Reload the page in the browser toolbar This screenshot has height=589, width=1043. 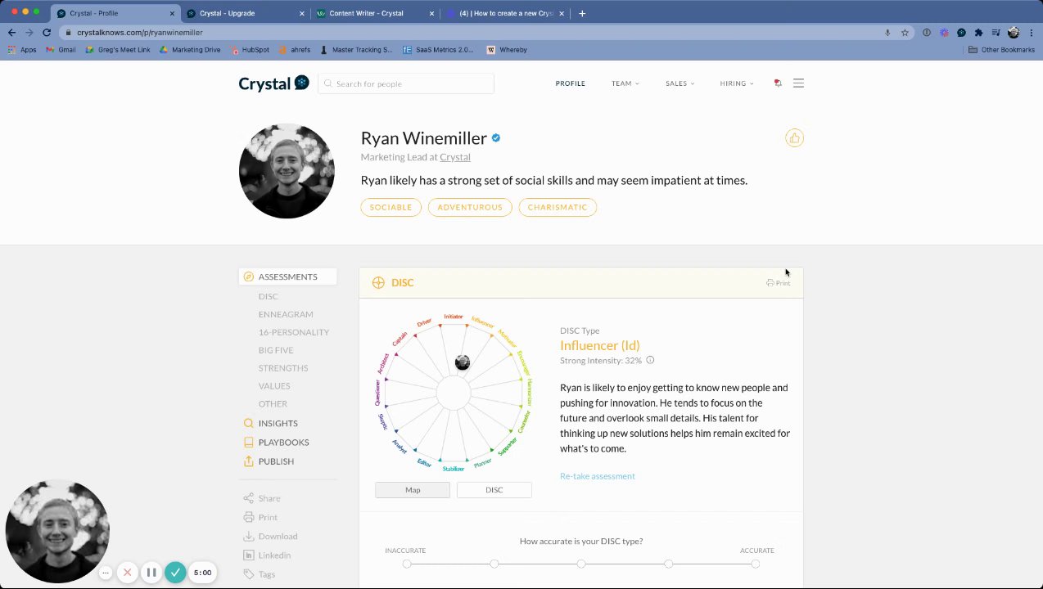point(47,33)
